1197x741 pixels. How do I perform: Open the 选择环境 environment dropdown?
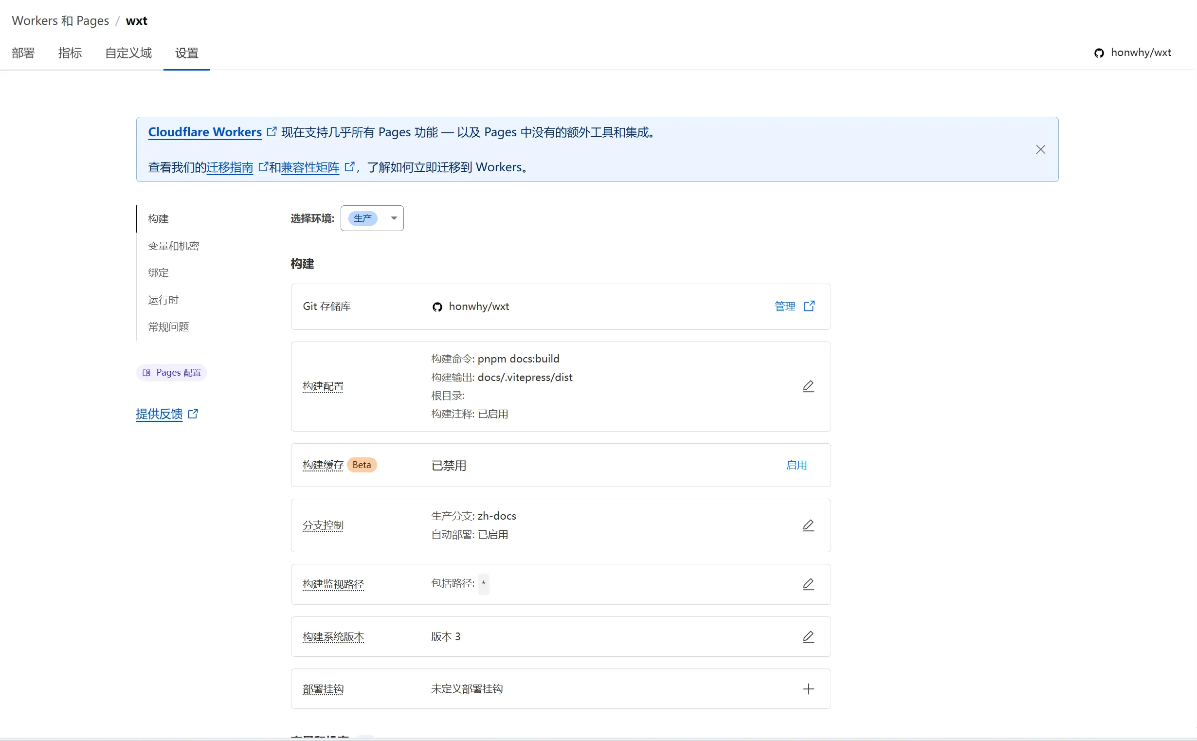[372, 218]
